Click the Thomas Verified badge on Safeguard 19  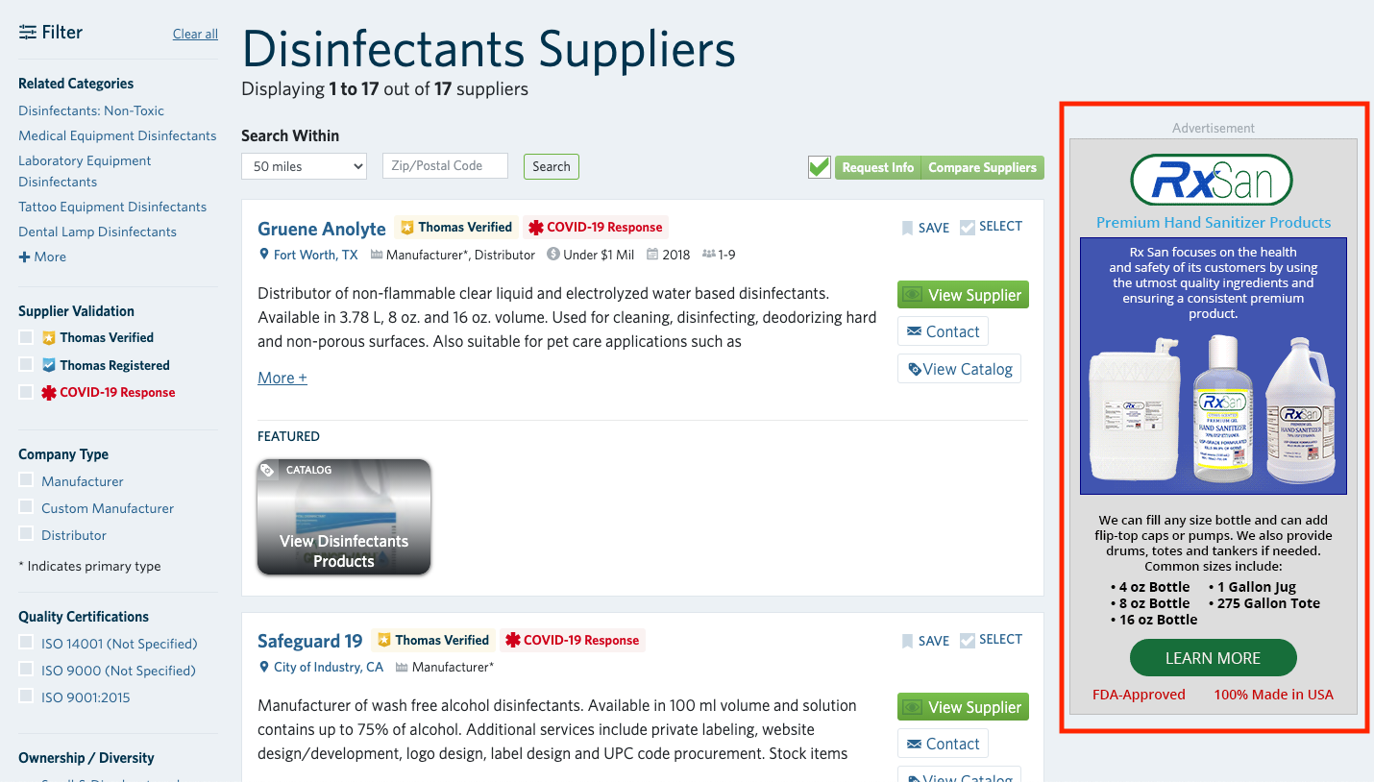pos(433,640)
